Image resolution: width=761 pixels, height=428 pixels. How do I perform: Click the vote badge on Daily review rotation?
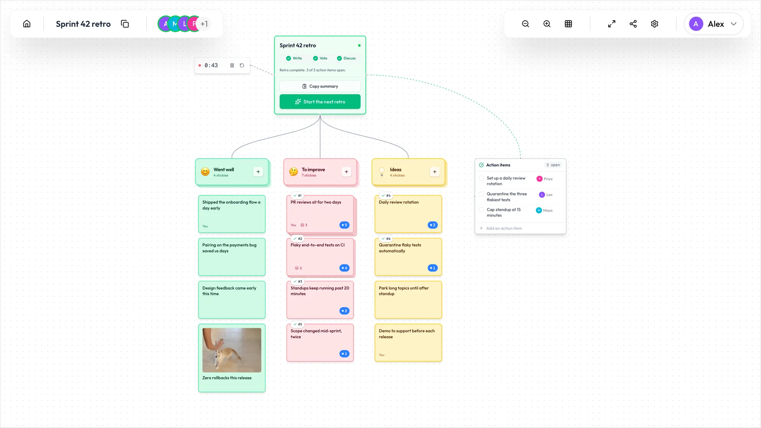pyautogui.click(x=433, y=225)
